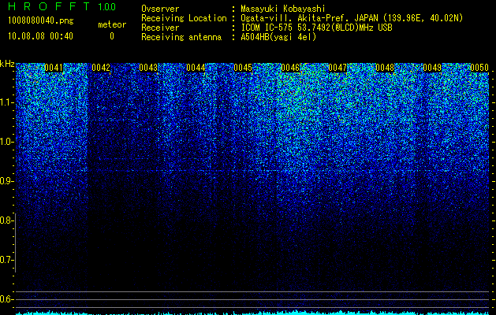Click the 1.0.0 version number
This screenshot has height=315, width=496.
pyautogui.click(x=107, y=6)
